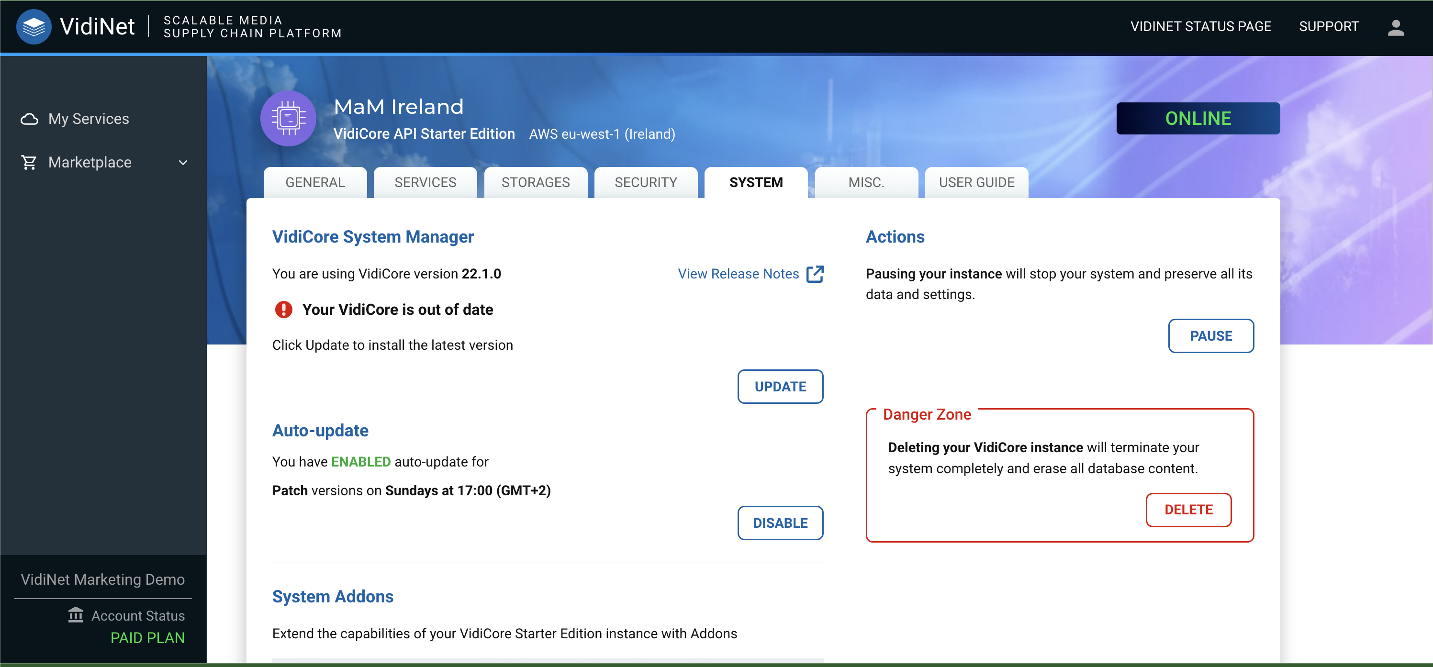1433x667 pixels.
Task: Click the Marketplace shopping cart icon
Action: coord(29,162)
